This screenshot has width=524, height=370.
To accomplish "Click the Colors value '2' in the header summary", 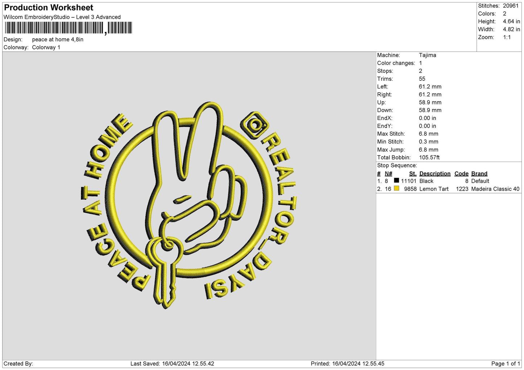I will click(504, 14).
